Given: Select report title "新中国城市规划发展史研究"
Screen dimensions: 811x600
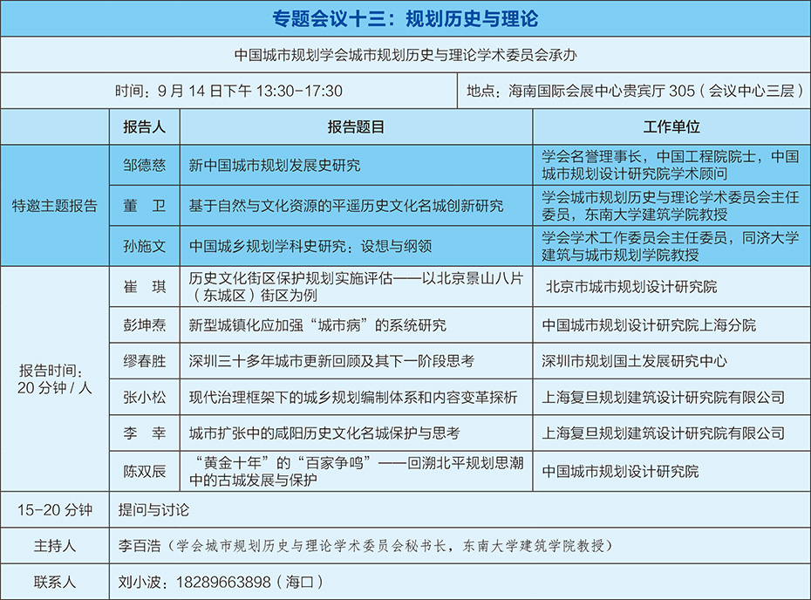Looking at the screenshot, I should 275,165.
